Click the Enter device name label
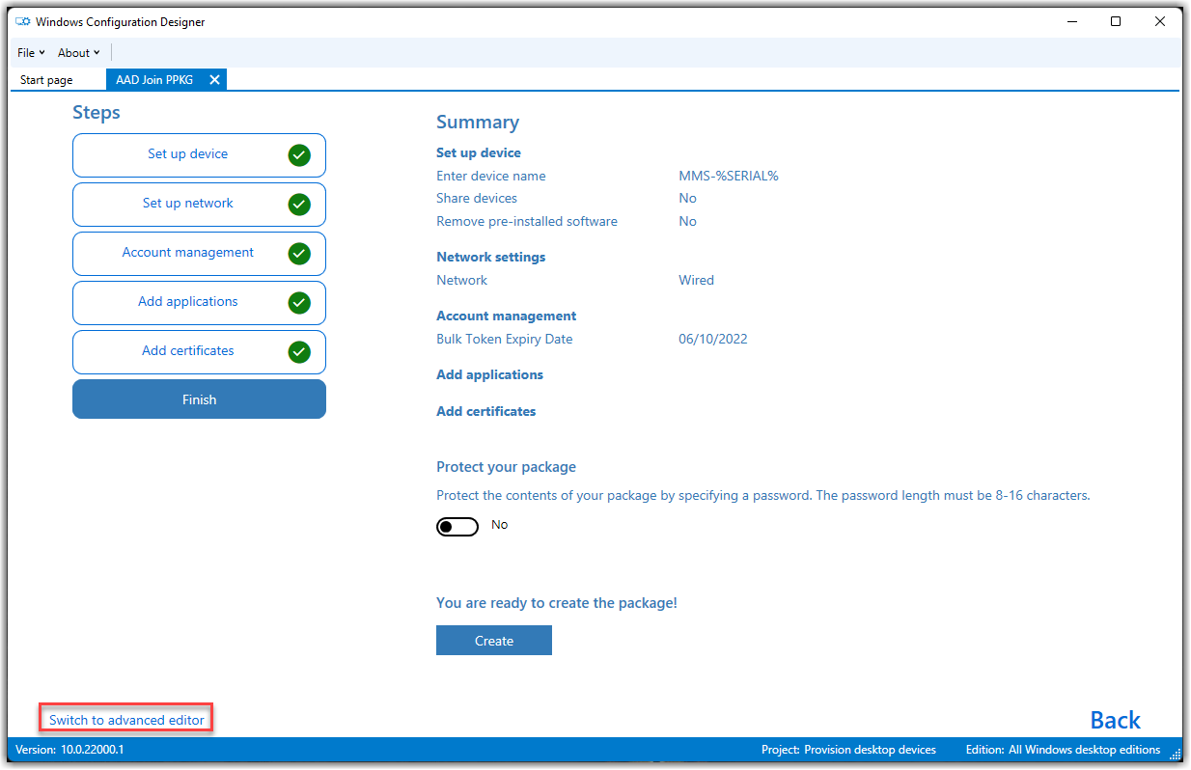This screenshot has width=1191, height=770. click(491, 176)
